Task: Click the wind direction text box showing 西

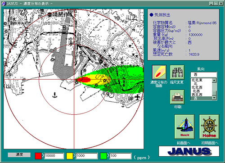Action: (x=203, y=75)
